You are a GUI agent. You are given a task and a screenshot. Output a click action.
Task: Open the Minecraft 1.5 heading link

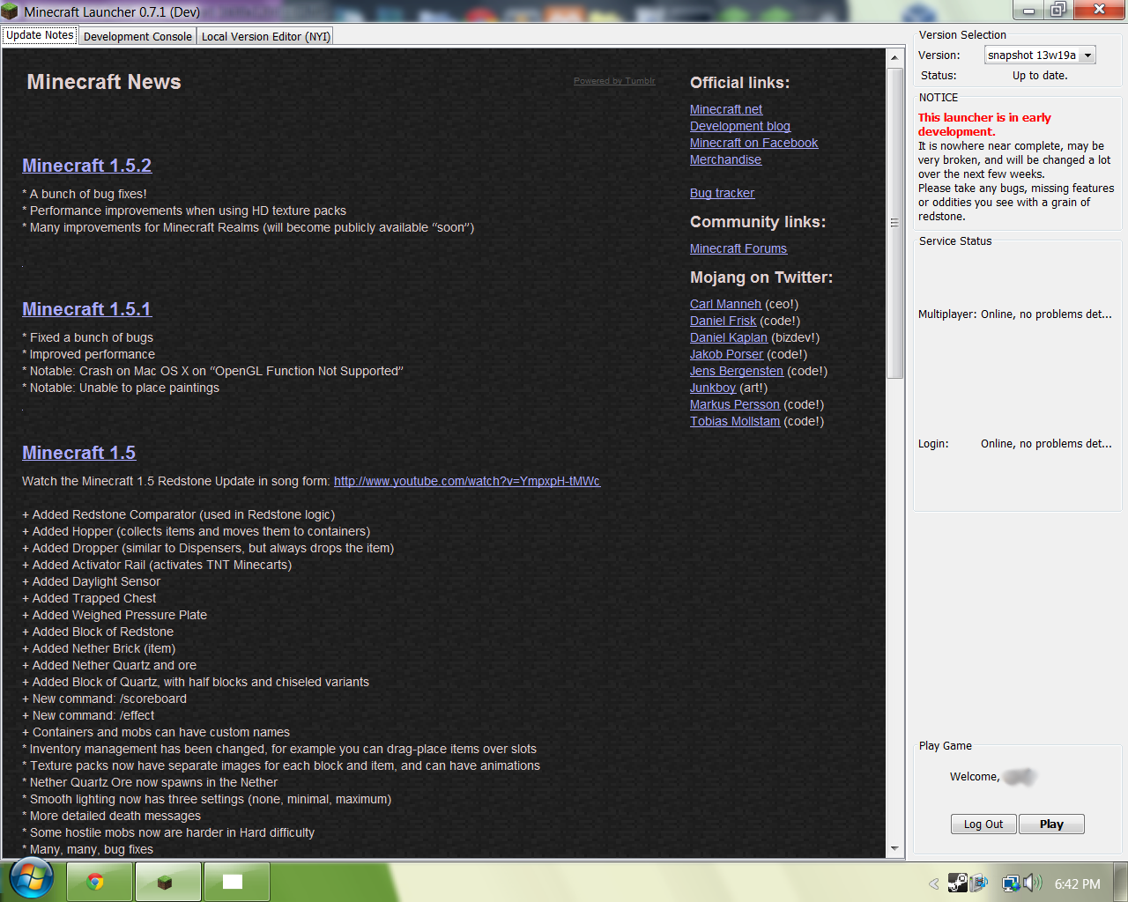click(78, 453)
